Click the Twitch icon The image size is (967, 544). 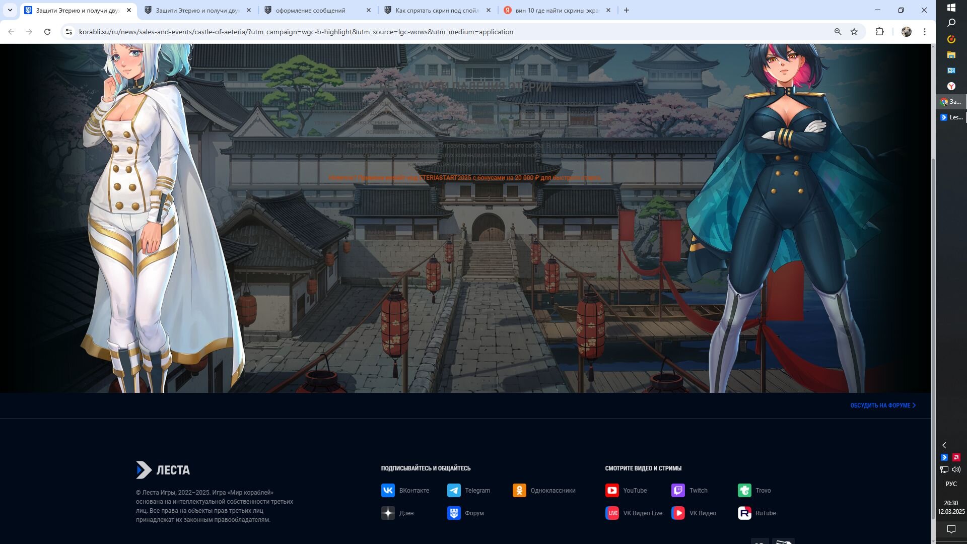[x=678, y=490]
